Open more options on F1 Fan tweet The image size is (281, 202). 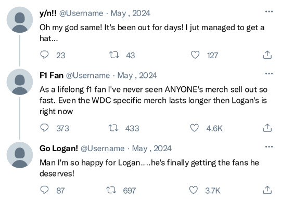(269, 74)
